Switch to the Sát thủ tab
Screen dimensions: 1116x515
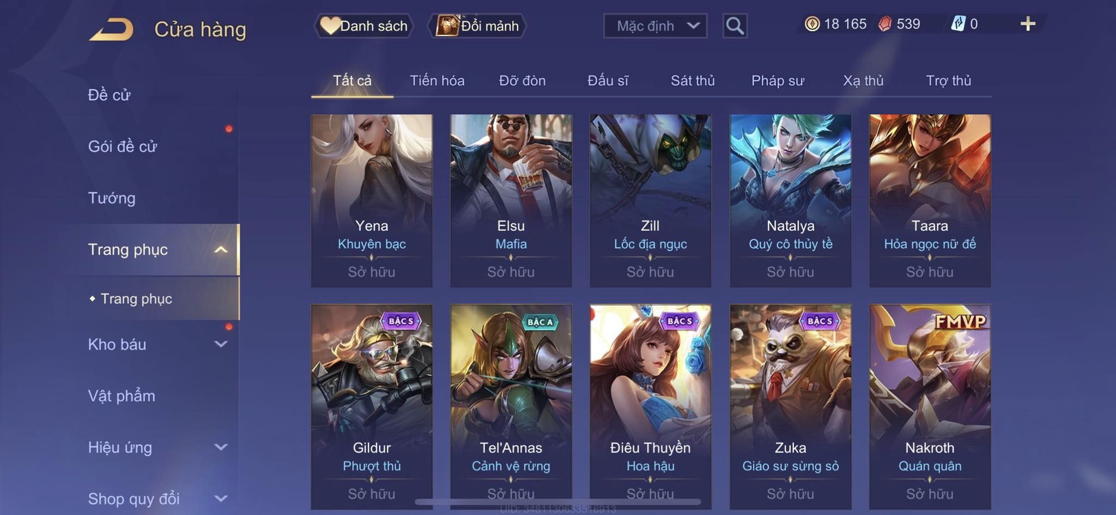coord(693,81)
